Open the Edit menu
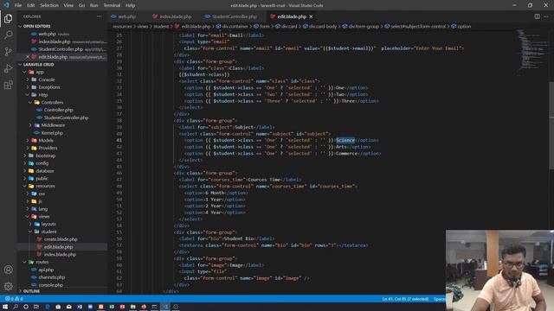554x311 pixels. click(x=31, y=5)
